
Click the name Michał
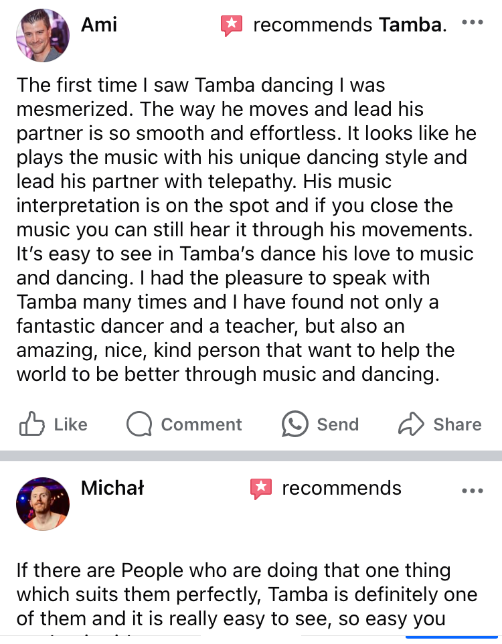click(x=112, y=488)
